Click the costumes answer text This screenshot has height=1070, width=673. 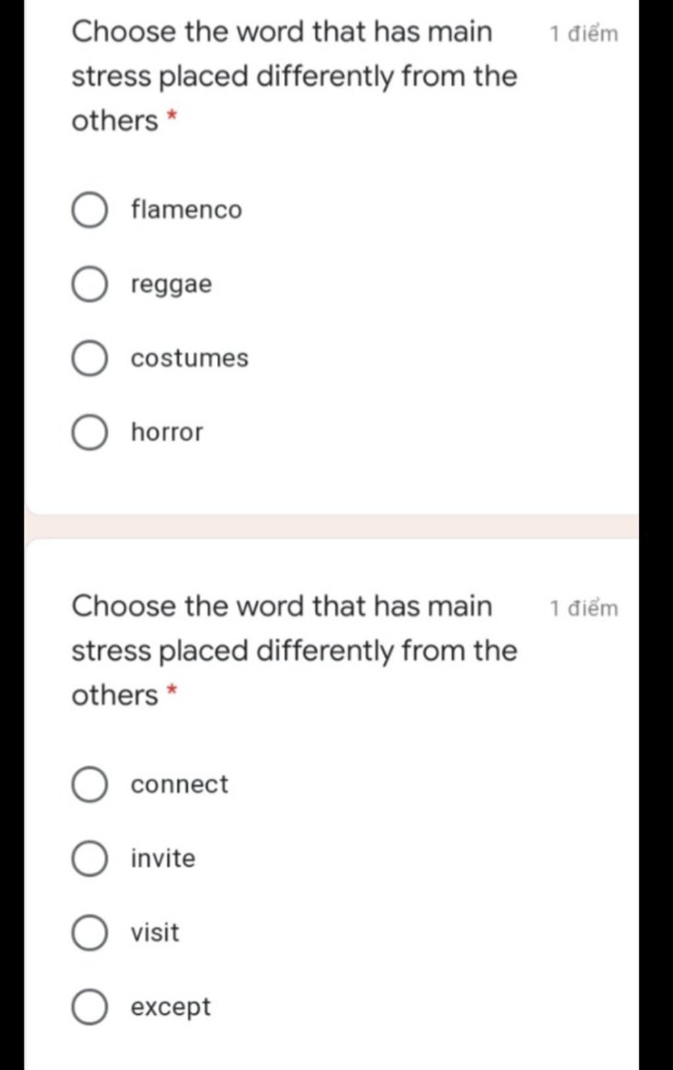click(190, 358)
